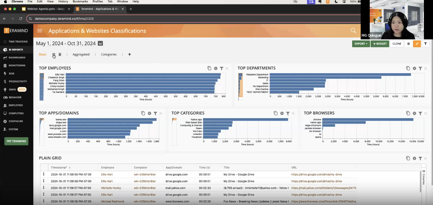Screen dimensions: 433x205
Task: Switch to Webinar Agenda.pptx browser tab
Action: (46, 9)
